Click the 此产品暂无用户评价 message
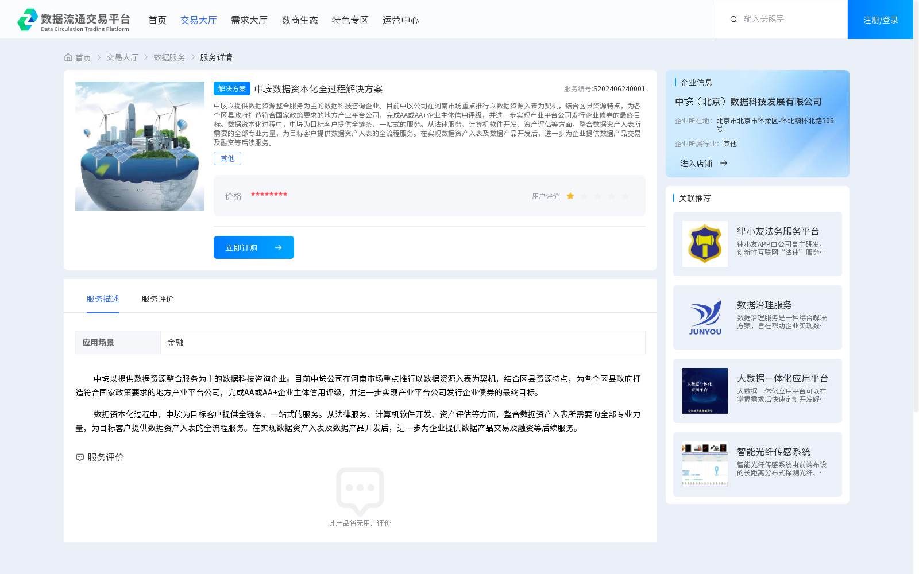The height and width of the screenshot is (574, 919). [360, 523]
